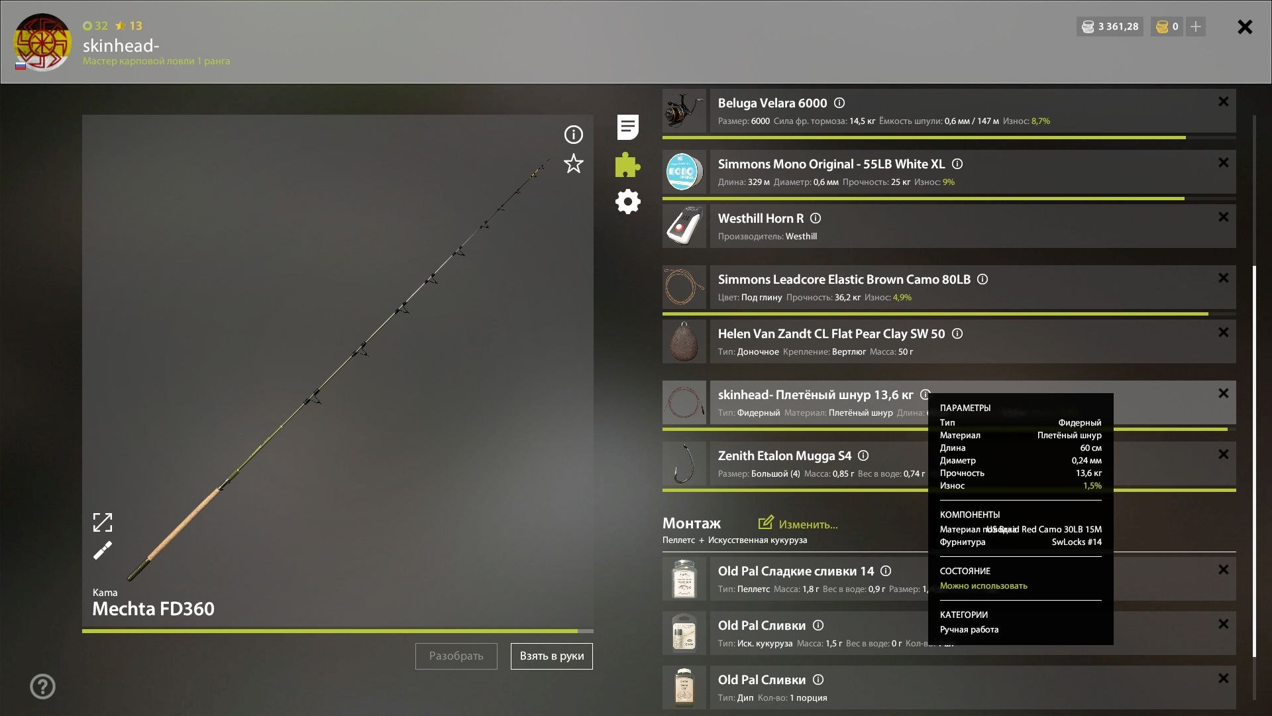Open info for Helen Van Zandt sinker

click(x=958, y=334)
